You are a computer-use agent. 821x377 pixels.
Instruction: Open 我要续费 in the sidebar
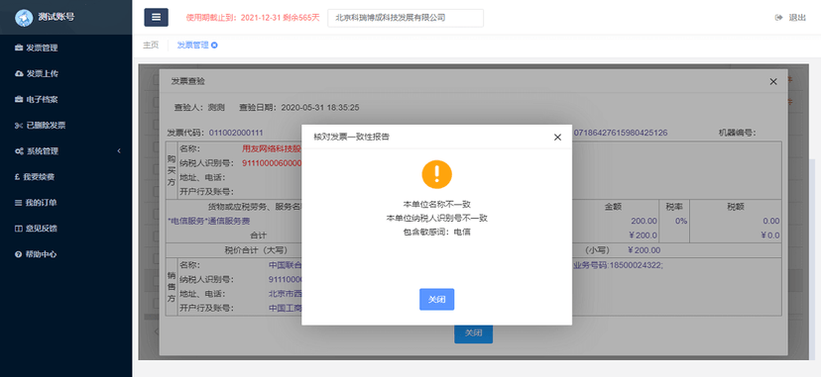coord(35,177)
